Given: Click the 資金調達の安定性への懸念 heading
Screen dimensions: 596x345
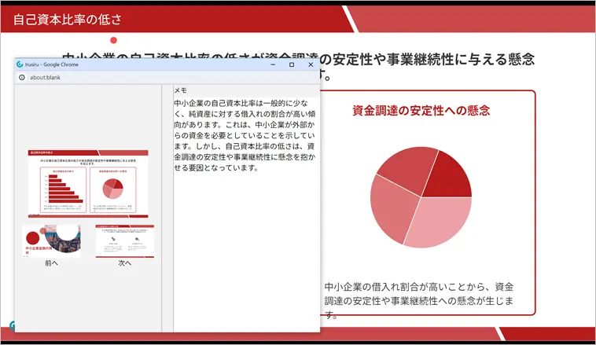Looking at the screenshot, I should coord(421,111).
